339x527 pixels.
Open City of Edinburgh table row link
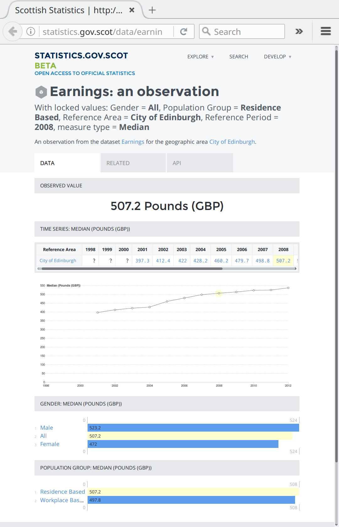[58, 261]
